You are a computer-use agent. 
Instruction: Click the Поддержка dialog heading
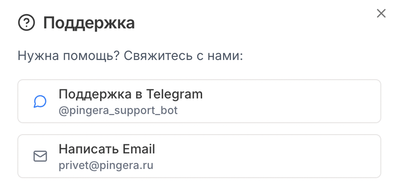pos(89,23)
